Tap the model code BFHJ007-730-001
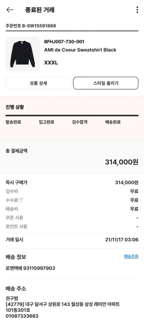 click(x=64, y=41)
